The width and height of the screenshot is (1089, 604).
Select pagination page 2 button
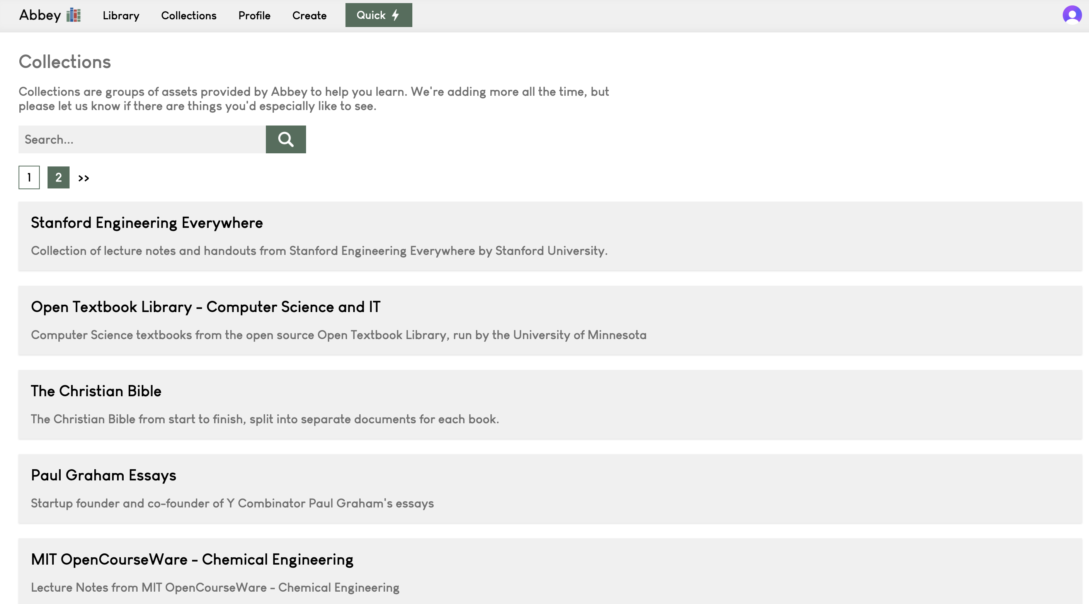(x=58, y=177)
